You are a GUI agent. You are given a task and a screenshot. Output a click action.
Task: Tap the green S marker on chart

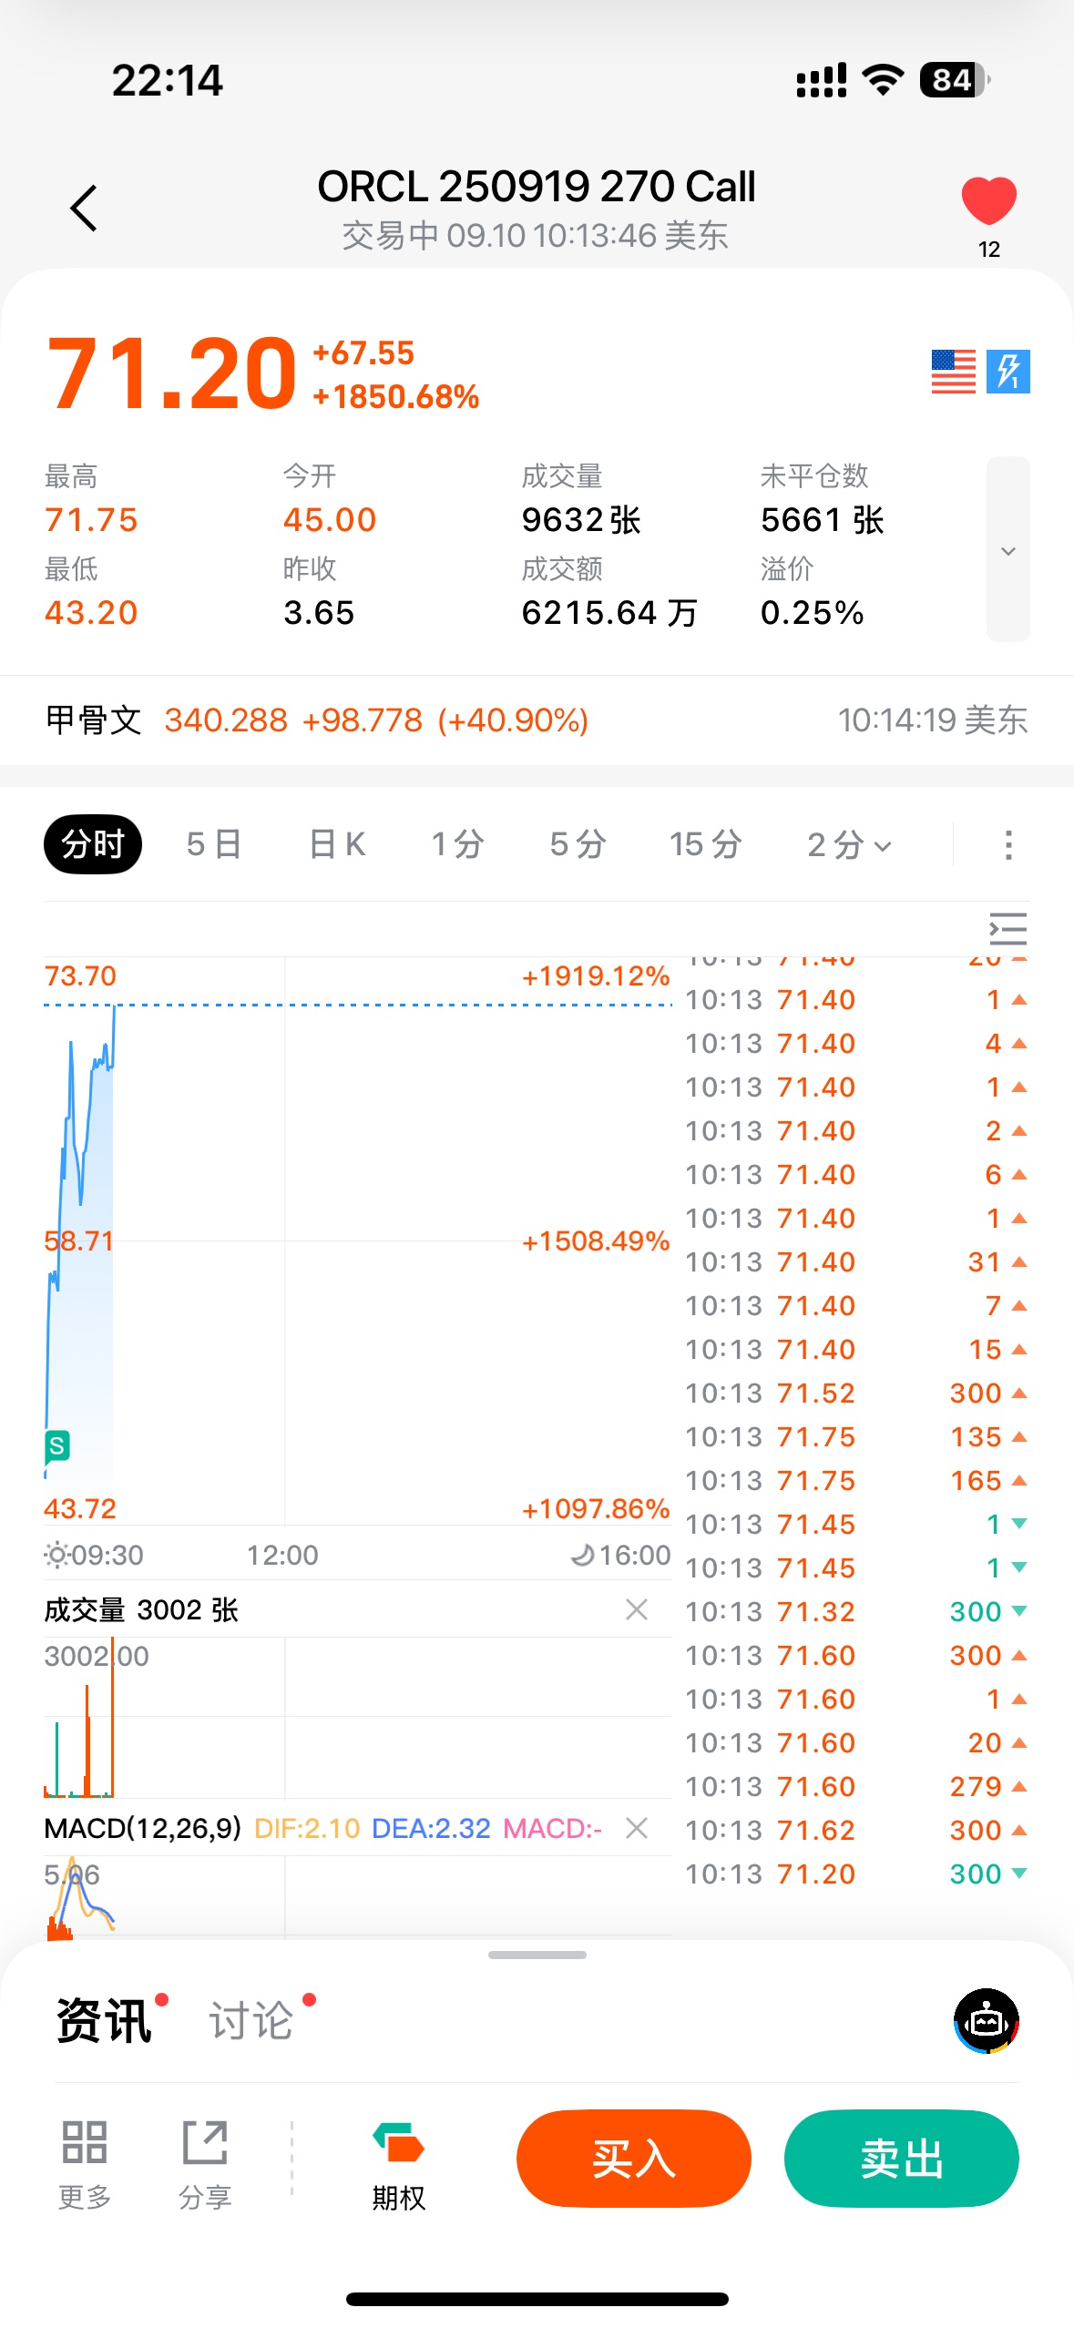[x=56, y=1445]
